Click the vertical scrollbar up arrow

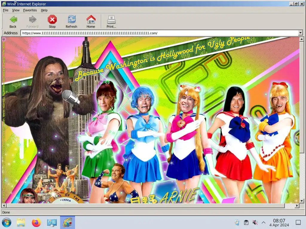[302, 39]
